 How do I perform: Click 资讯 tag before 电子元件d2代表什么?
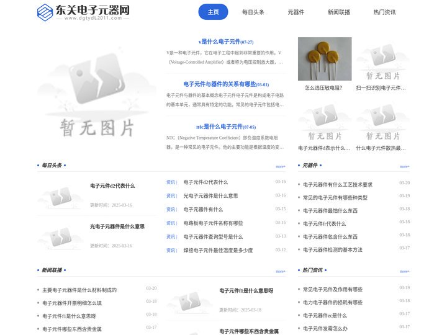171,182
